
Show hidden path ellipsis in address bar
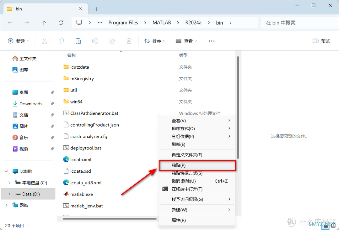[100, 23]
